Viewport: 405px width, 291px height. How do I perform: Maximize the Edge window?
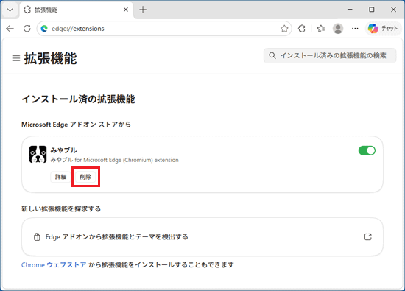pos(372,10)
